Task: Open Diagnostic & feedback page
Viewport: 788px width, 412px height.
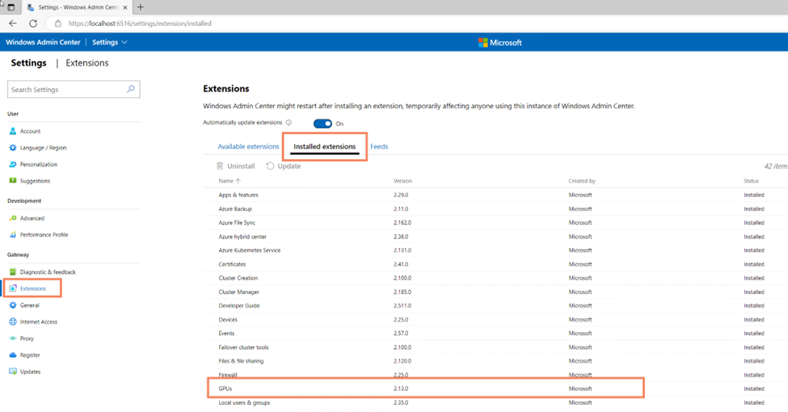Action: [48, 271]
